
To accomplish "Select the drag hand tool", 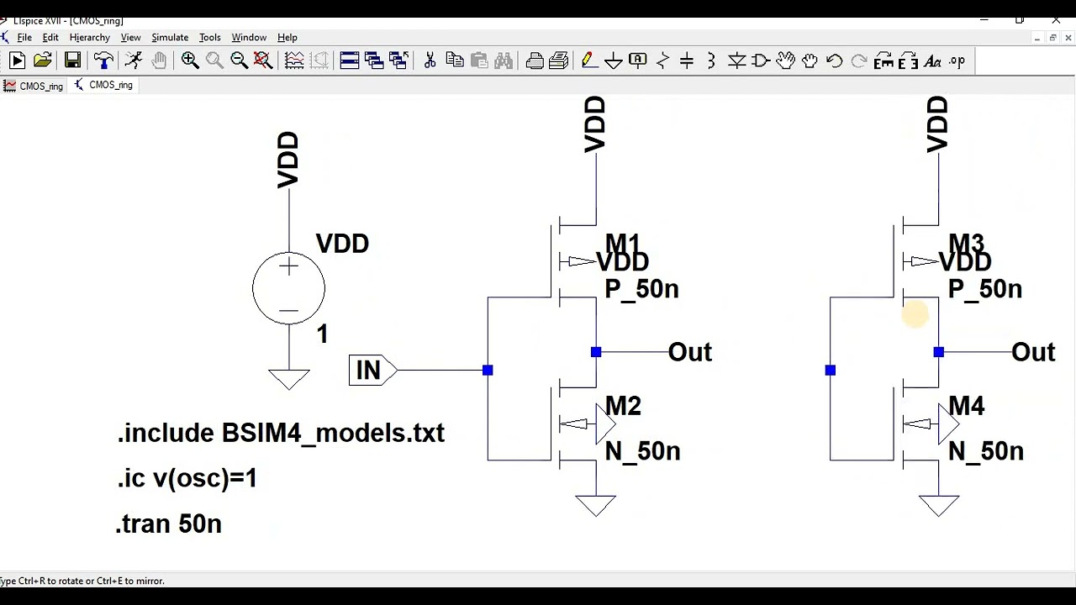I will click(x=810, y=60).
